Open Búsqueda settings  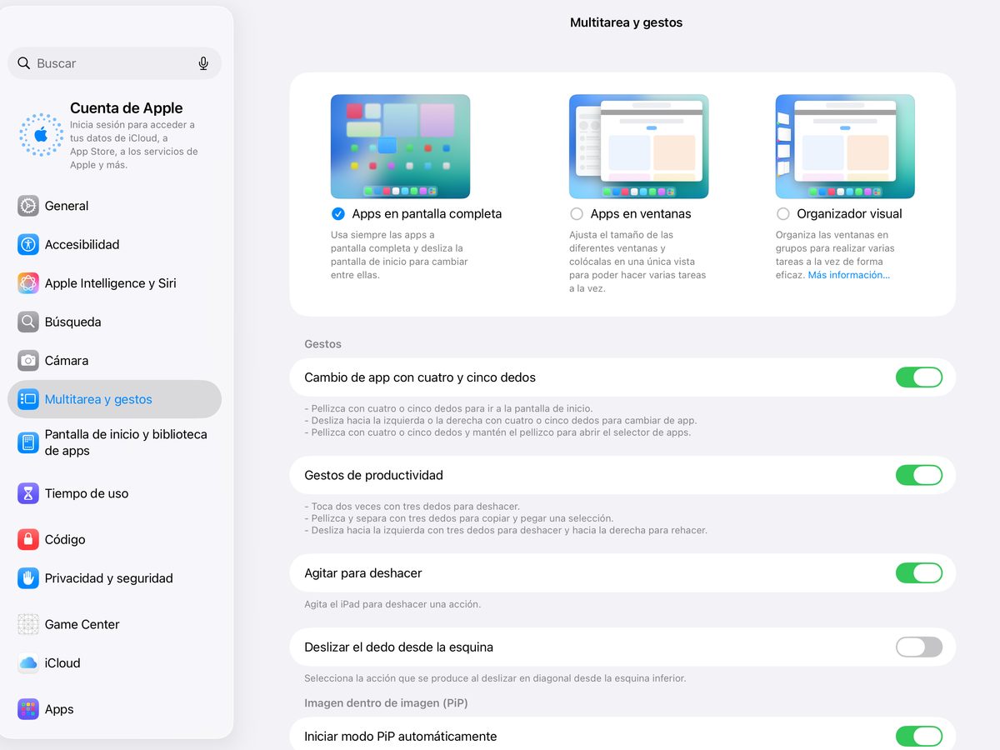tap(114, 322)
